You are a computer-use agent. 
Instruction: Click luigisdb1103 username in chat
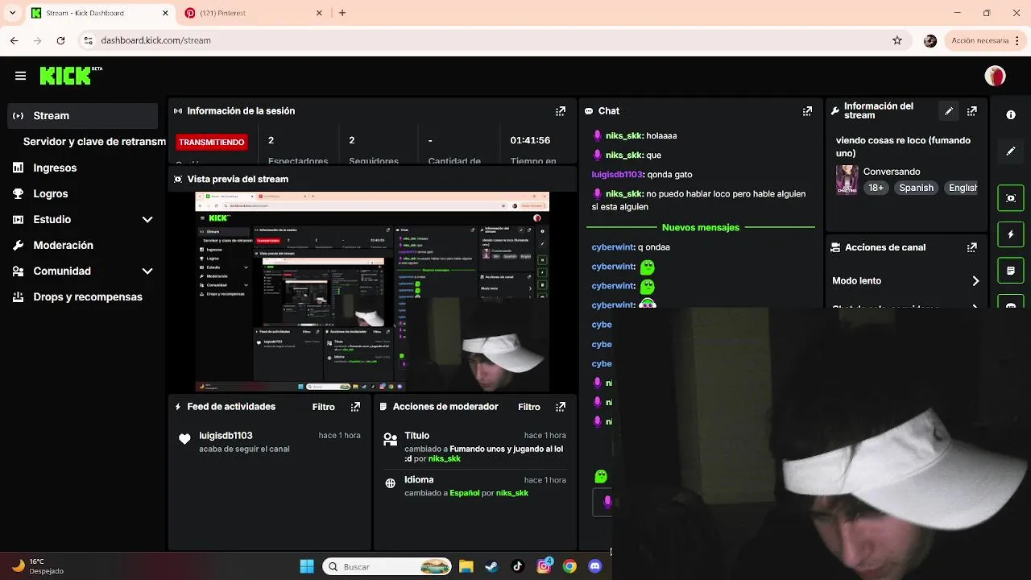[617, 174]
